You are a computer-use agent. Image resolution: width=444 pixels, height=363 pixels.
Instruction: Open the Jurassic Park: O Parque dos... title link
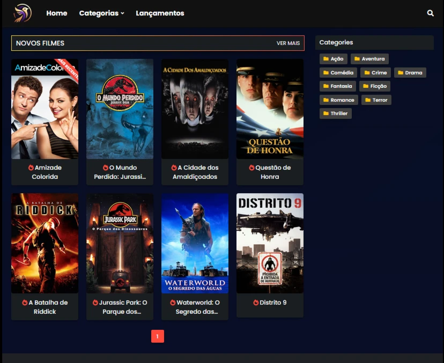pyautogui.click(x=120, y=307)
